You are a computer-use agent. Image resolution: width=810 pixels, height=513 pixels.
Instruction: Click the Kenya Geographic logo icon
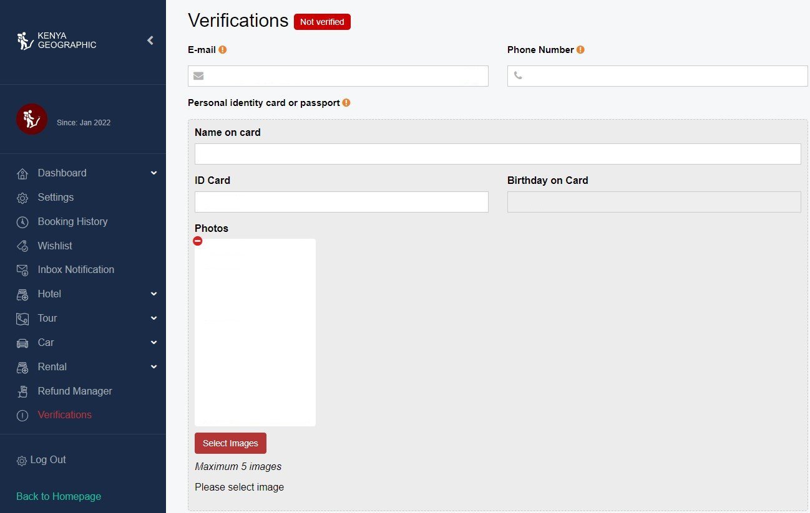(x=25, y=41)
